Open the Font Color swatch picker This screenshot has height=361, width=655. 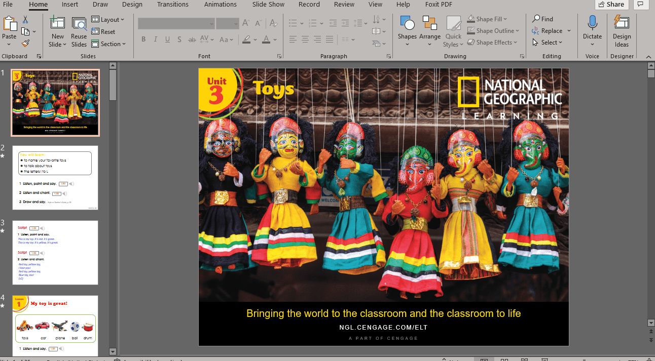tap(267, 39)
